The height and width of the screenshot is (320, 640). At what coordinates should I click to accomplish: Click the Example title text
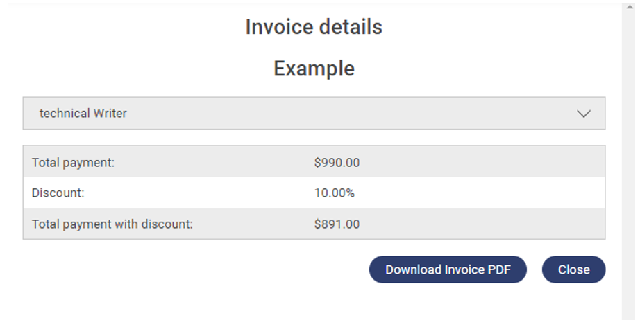pyautogui.click(x=314, y=69)
